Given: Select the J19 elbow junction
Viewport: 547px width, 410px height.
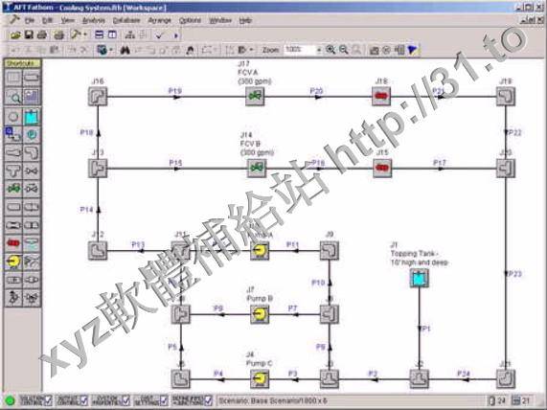Looking at the screenshot, I should [506, 97].
